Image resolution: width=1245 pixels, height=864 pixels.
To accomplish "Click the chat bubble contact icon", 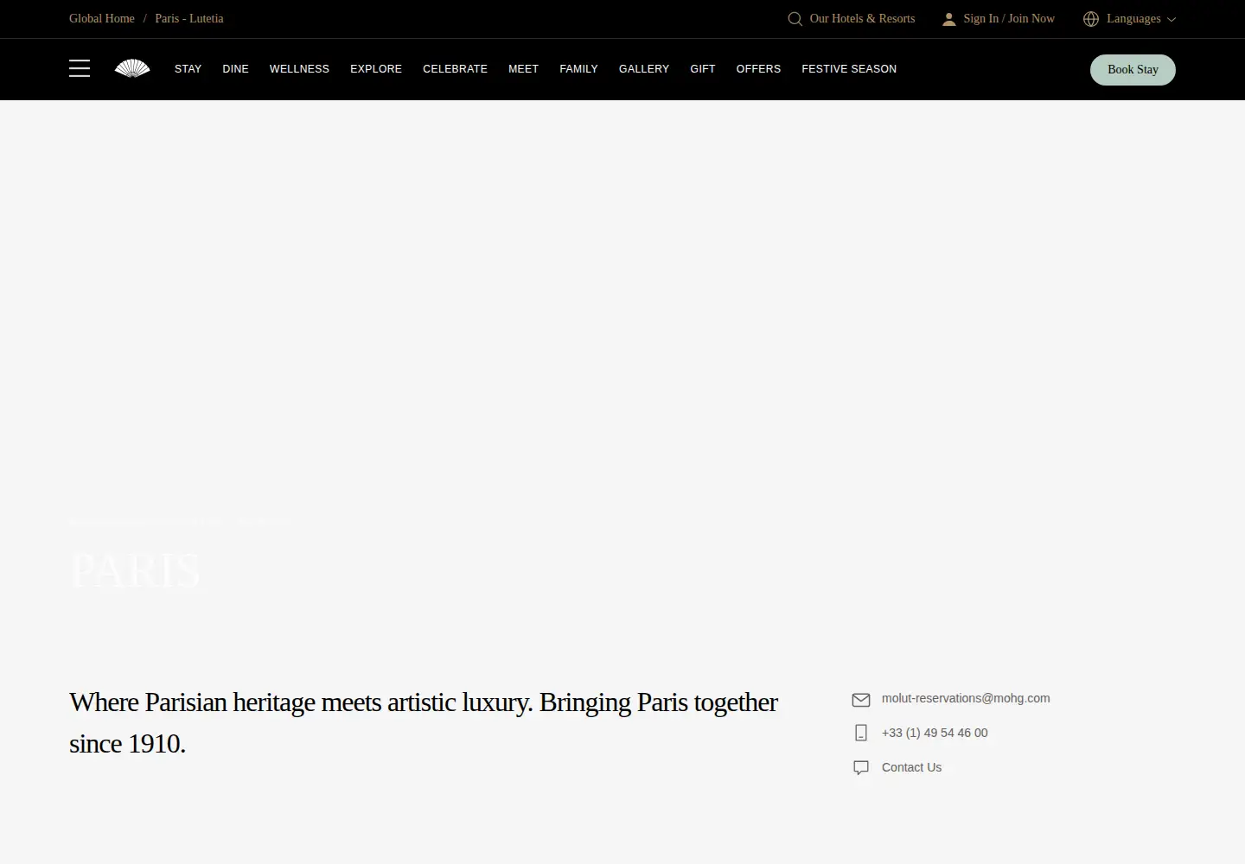I will point(861,767).
